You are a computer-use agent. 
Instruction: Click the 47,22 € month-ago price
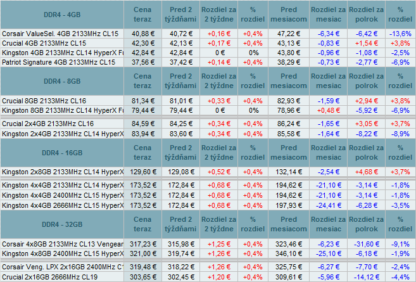tap(289, 34)
